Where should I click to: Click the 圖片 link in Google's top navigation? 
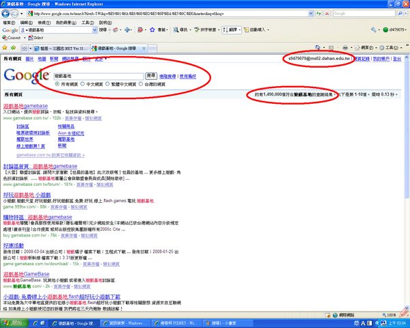click(x=29, y=59)
